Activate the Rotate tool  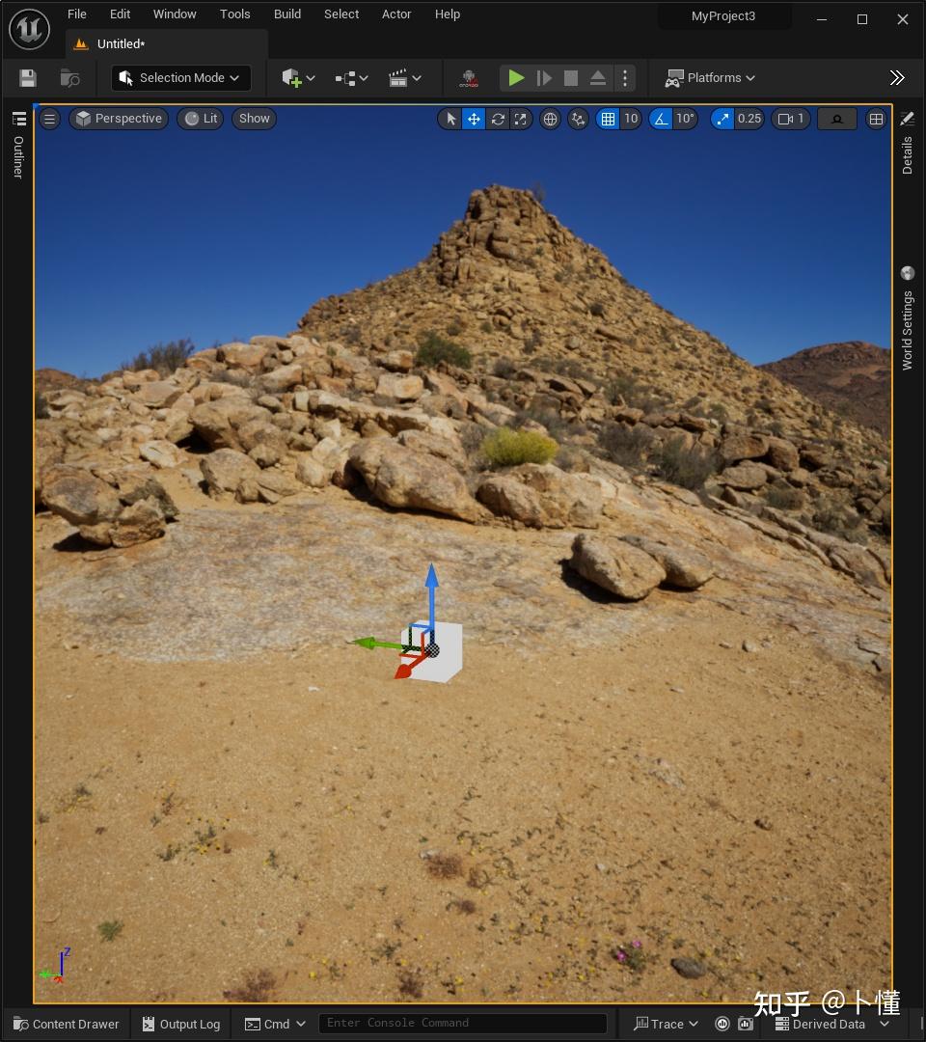[x=498, y=119]
